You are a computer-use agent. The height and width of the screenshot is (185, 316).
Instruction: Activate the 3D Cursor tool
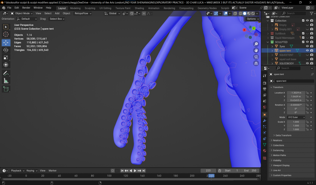[6, 34]
